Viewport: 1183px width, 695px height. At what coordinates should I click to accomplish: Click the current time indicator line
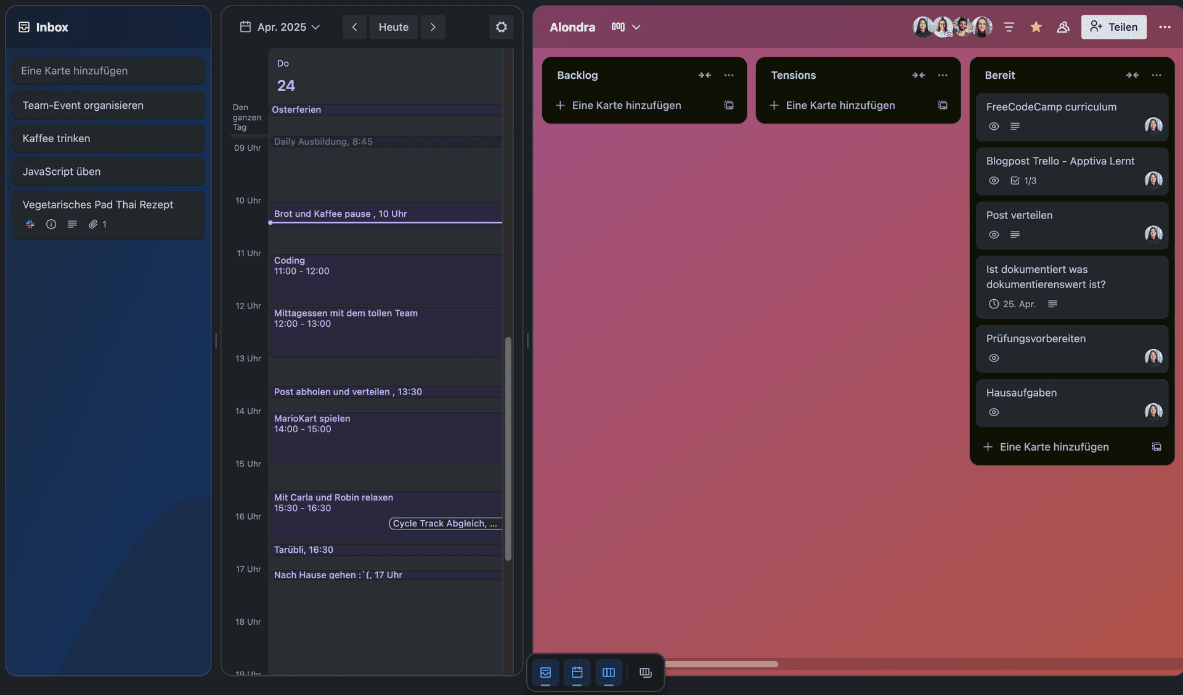[x=386, y=222]
